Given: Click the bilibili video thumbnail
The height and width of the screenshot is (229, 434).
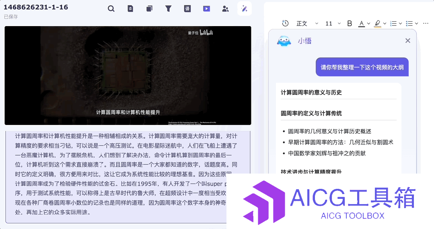Looking at the screenshot, I should point(128,76).
